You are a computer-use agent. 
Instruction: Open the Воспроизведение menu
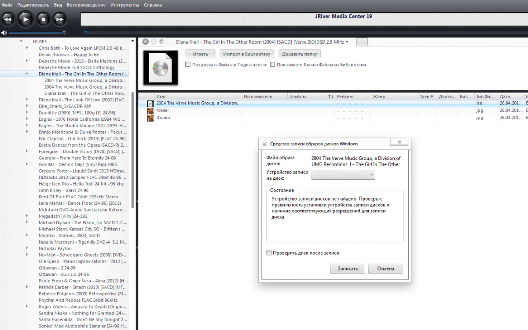[x=86, y=5]
